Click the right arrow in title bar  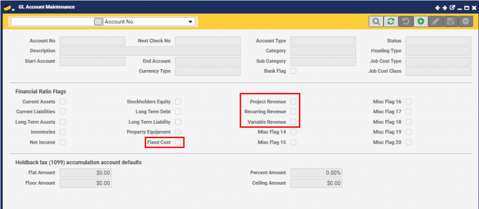[x=444, y=7]
